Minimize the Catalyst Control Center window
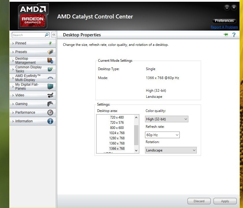The height and width of the screenshot is (208, 243). click(227, 7)
